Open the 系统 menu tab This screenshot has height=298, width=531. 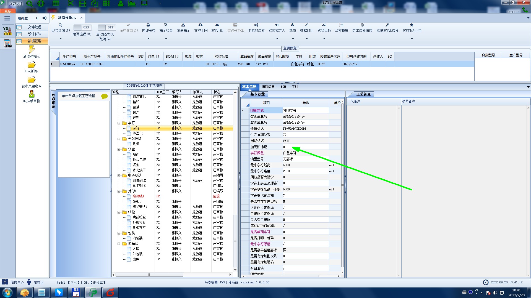point(8,11)
